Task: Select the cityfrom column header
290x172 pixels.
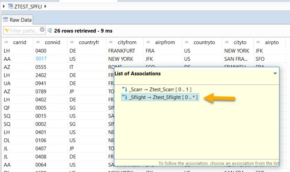Action: coord(127,42)
